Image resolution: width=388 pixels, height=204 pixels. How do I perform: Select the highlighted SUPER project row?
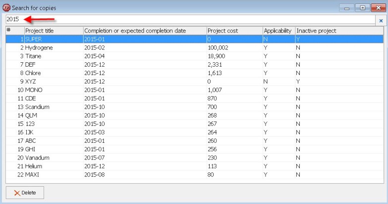click(x=194, y=39)
